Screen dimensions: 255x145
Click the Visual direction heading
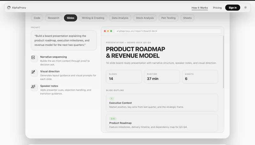[x=50, y=71]
